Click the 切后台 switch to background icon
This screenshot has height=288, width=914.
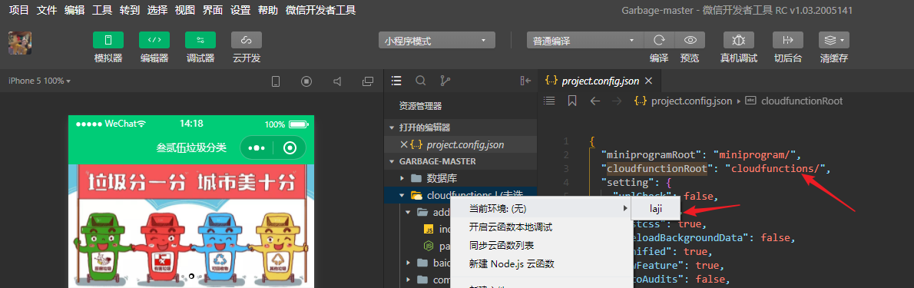[788, 40]
